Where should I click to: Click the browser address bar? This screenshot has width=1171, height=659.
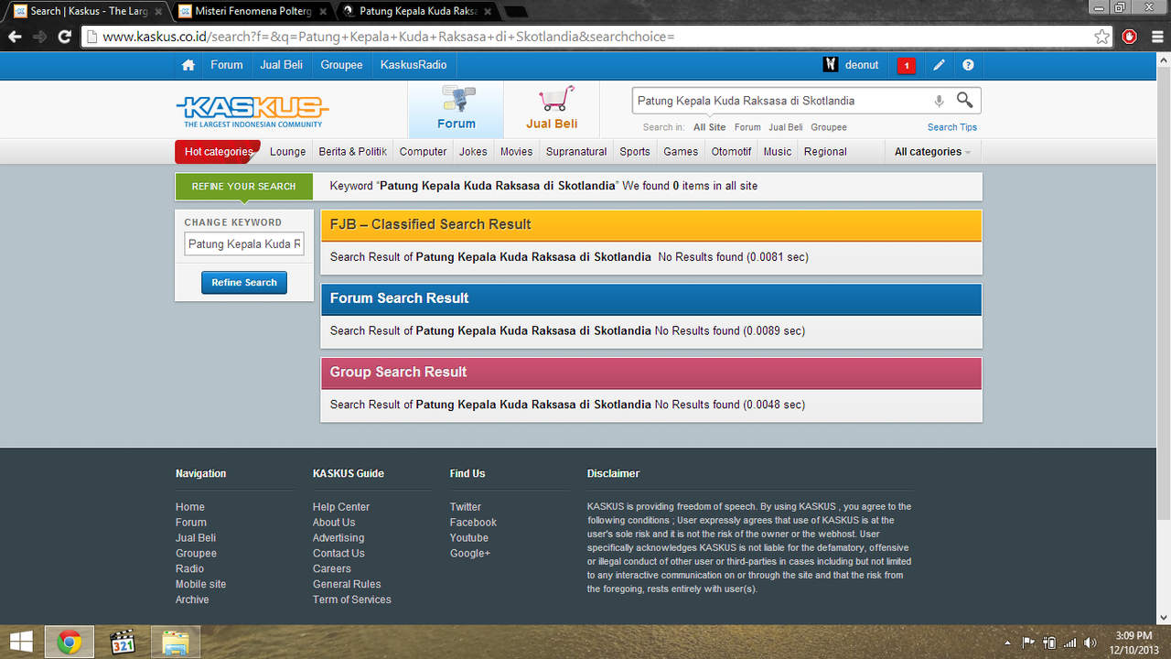point(595,37)
